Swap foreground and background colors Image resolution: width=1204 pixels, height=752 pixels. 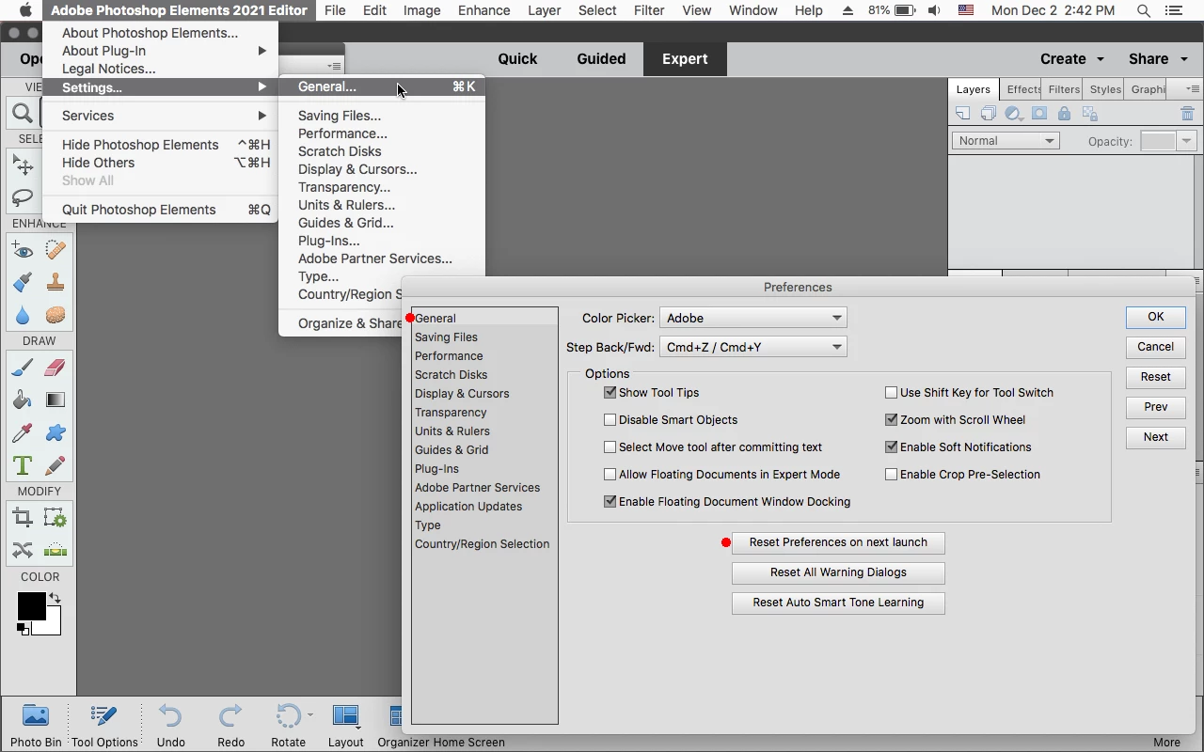[x=55, y=598]
